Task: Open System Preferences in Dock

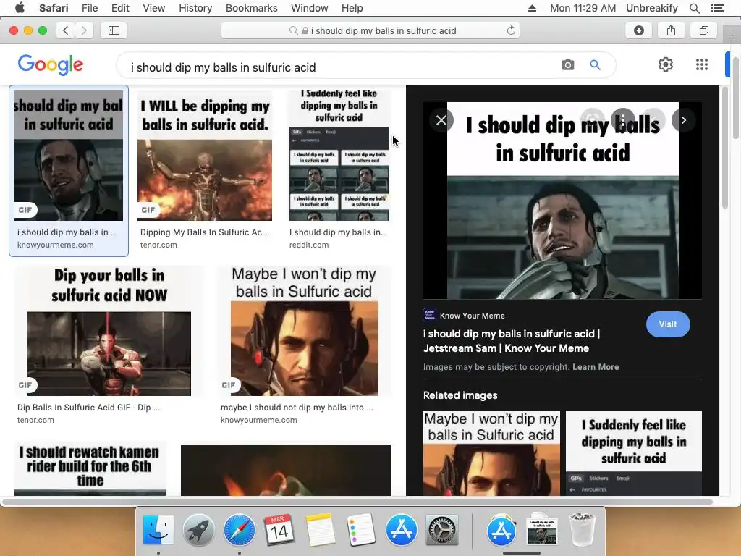Action: coord(442,530)
